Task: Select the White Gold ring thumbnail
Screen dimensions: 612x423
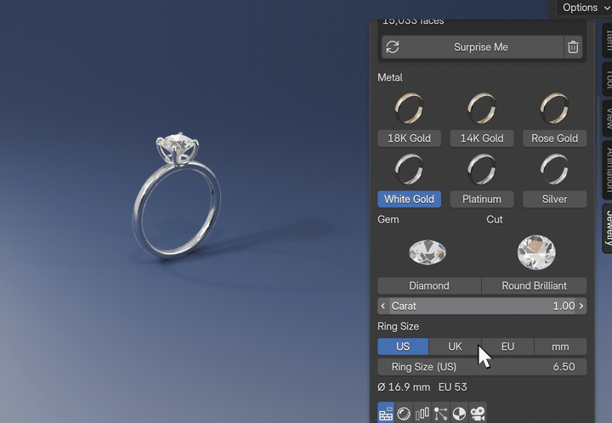Action: pos(409,169)
